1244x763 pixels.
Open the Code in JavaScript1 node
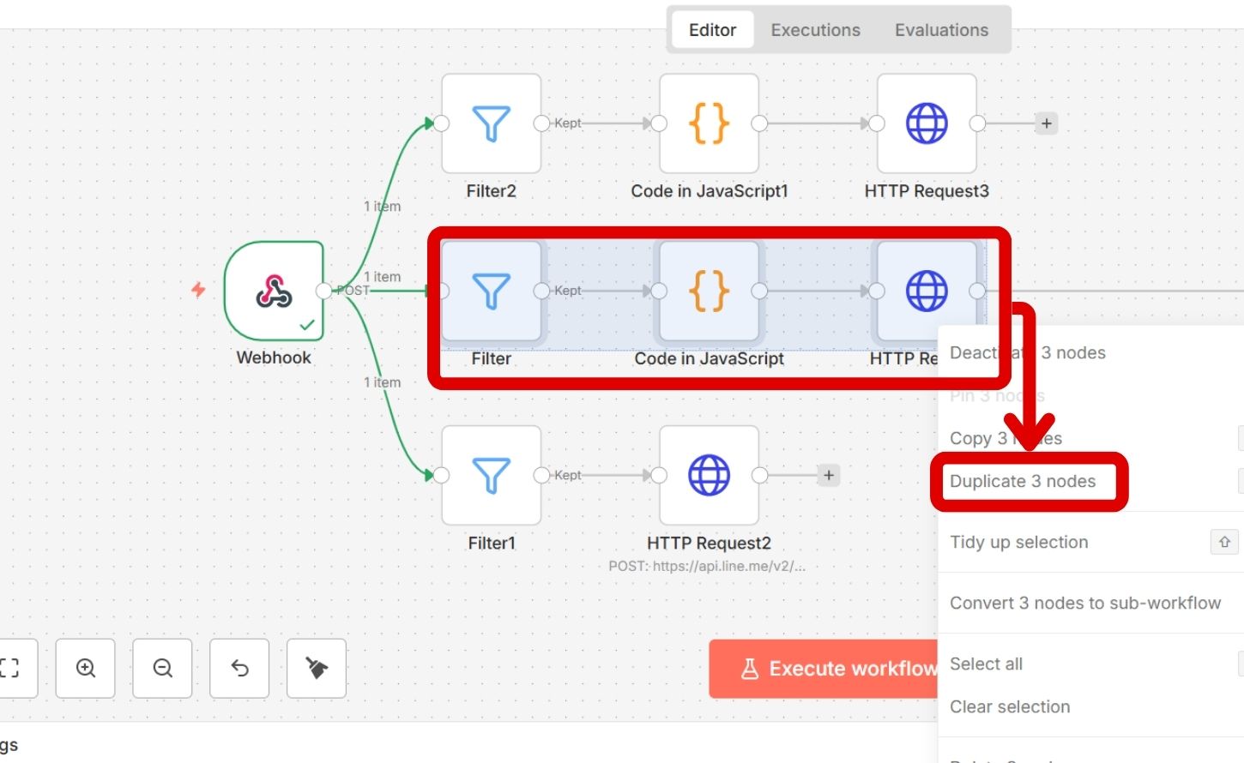[x=709, y=124]
